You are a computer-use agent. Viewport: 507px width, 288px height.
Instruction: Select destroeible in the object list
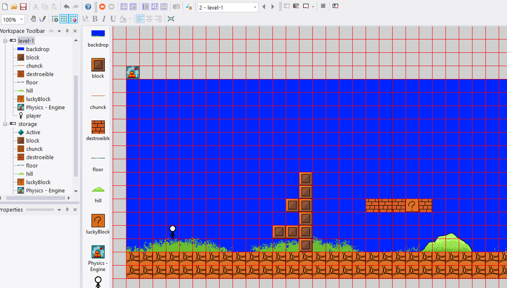coord(98,130)
